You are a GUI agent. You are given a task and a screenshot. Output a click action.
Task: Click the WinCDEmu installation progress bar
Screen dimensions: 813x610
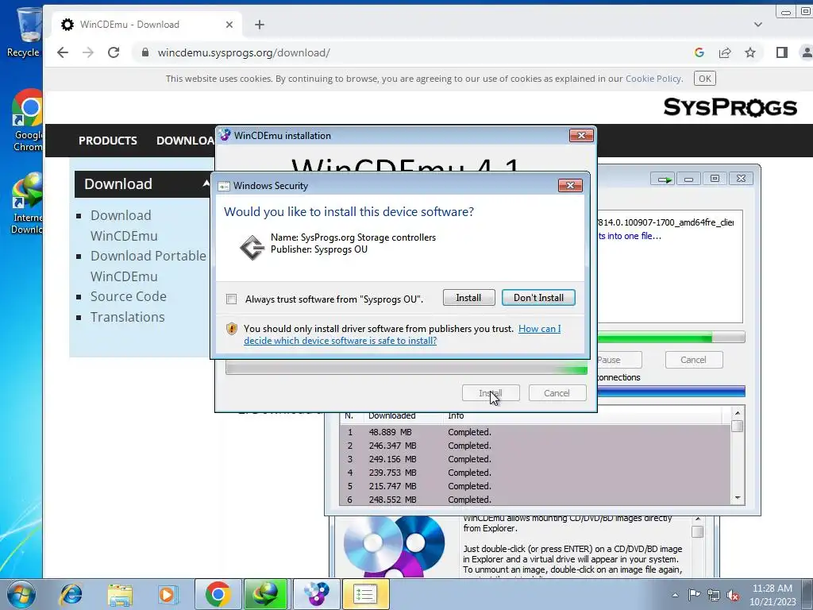(x=406, y=369)
